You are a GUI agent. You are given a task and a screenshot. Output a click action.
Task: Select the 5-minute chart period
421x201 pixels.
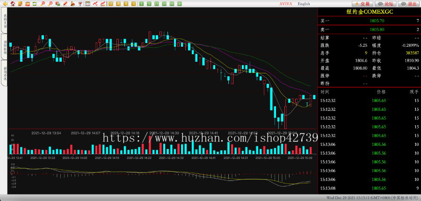(x=149, y=4)
